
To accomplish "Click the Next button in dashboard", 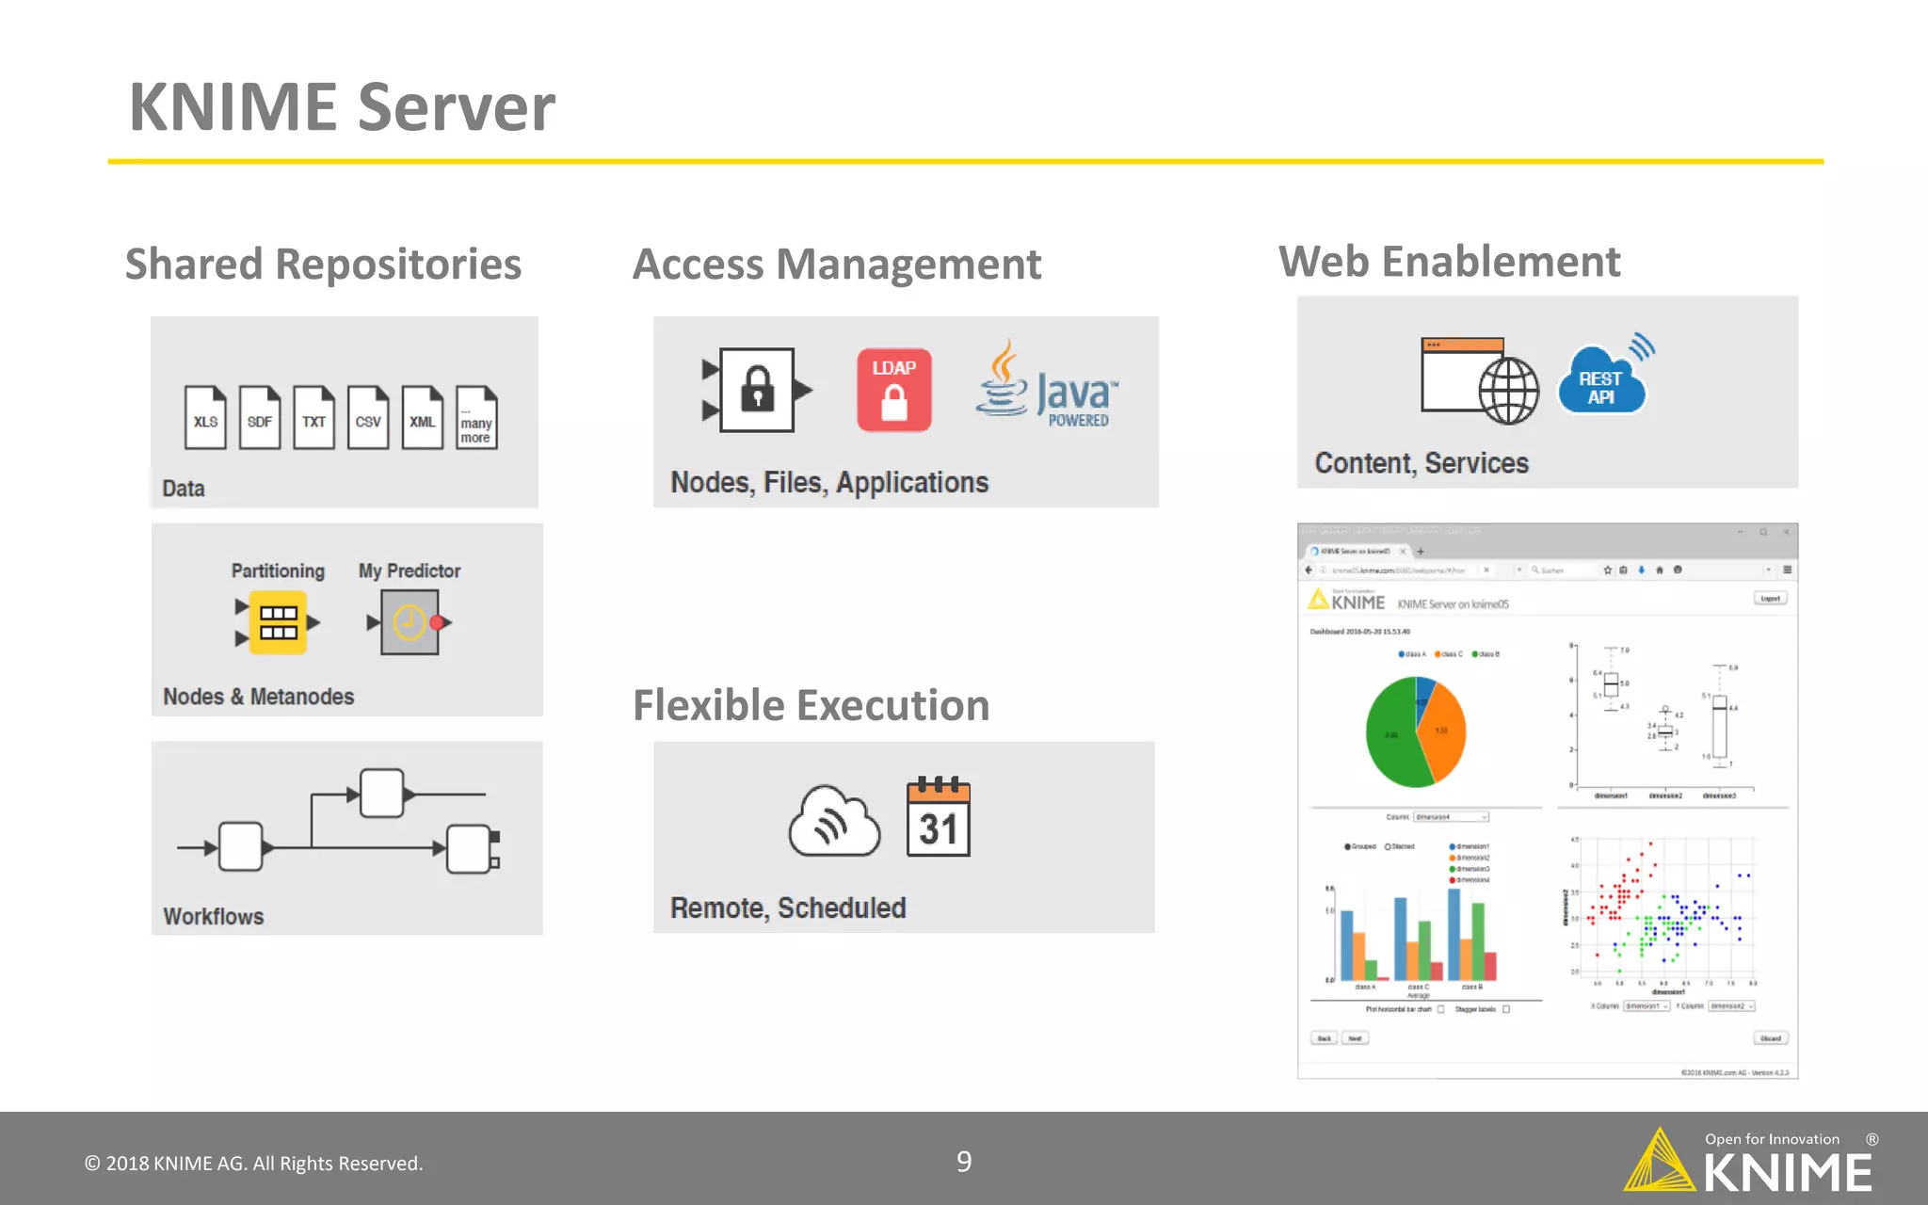I will pos(1355,1038).
